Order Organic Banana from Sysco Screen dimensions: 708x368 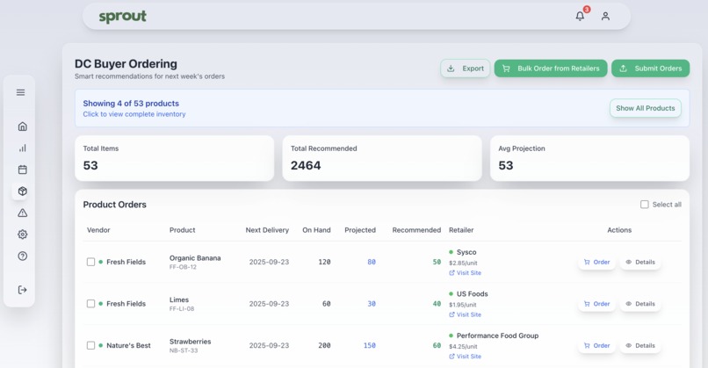[596, 262]
